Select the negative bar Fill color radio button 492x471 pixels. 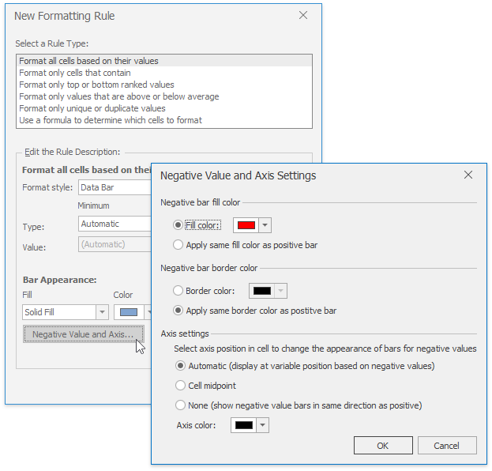(x=178, y=225)
